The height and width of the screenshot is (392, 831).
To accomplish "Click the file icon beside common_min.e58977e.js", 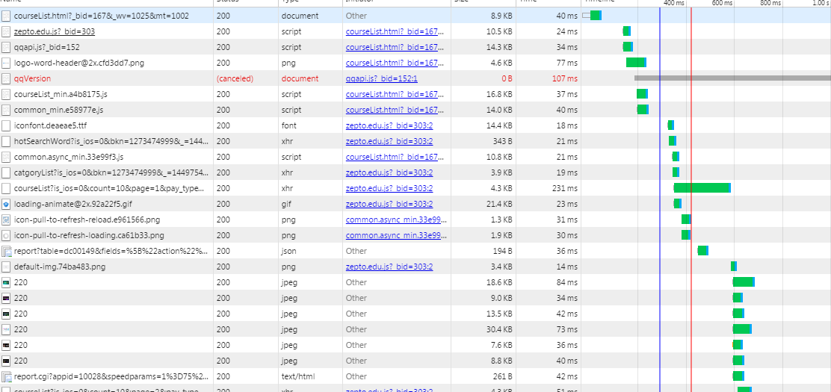I will (x=6, y=111).
